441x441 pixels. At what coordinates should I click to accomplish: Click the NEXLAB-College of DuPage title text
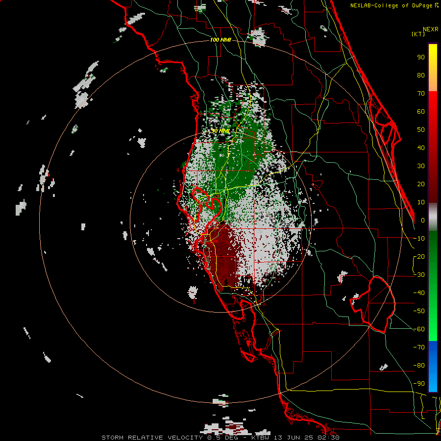click(x=392, y=5)
